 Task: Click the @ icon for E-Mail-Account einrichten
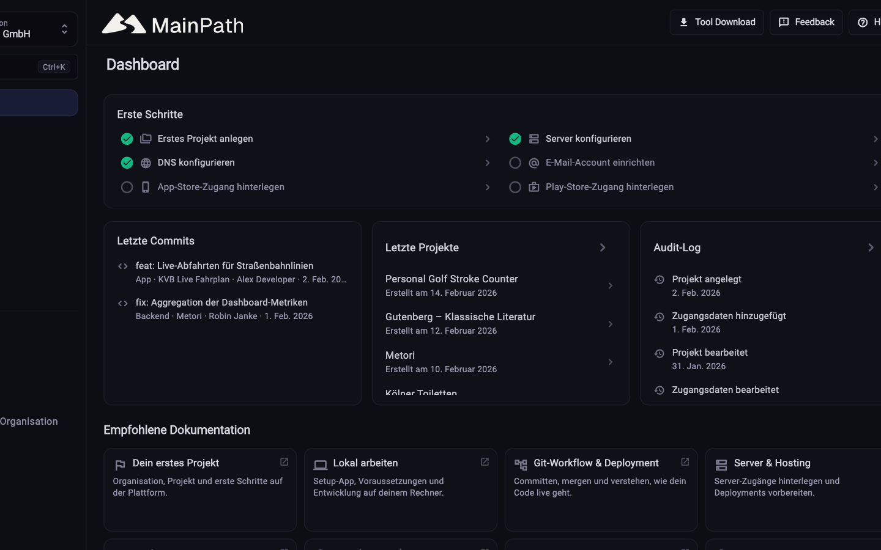click(x=534, y=163)
